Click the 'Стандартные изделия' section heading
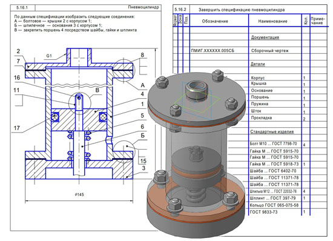This screenshot has width=333, height=241. [x=272, y=131]
